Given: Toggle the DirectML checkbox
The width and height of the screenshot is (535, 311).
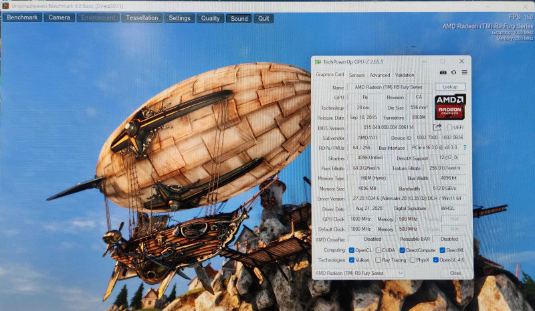Looking at the screenshot, I should pos(442,250).
